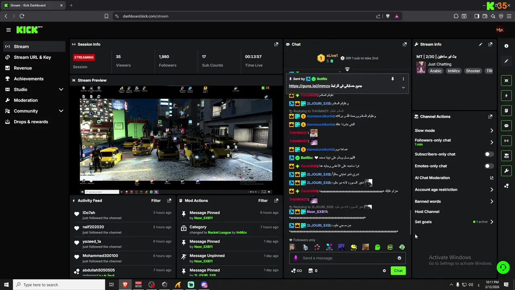Toggle the document widget icon in right sidebar

507,110
